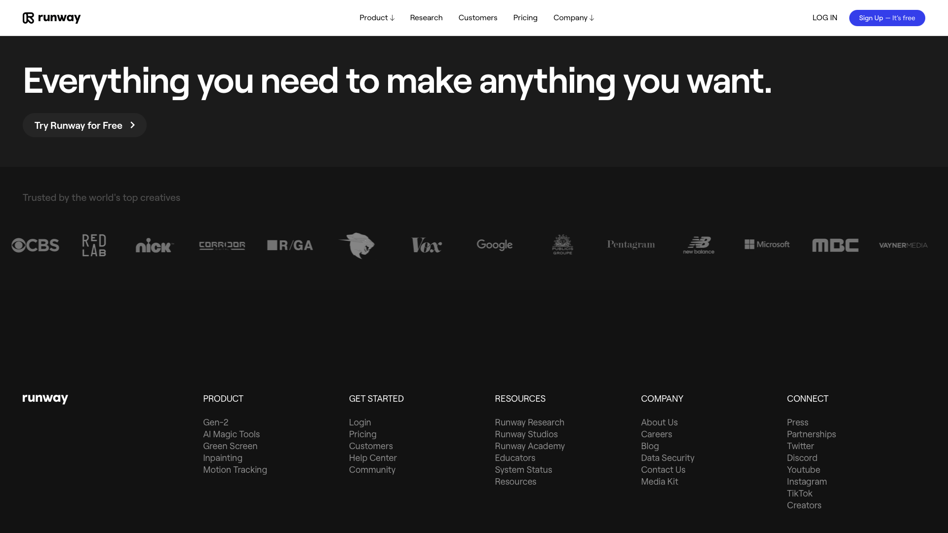Click Customers in Get Started column
The width and height of the screenshot is (948, 533).
coord(371,446)
